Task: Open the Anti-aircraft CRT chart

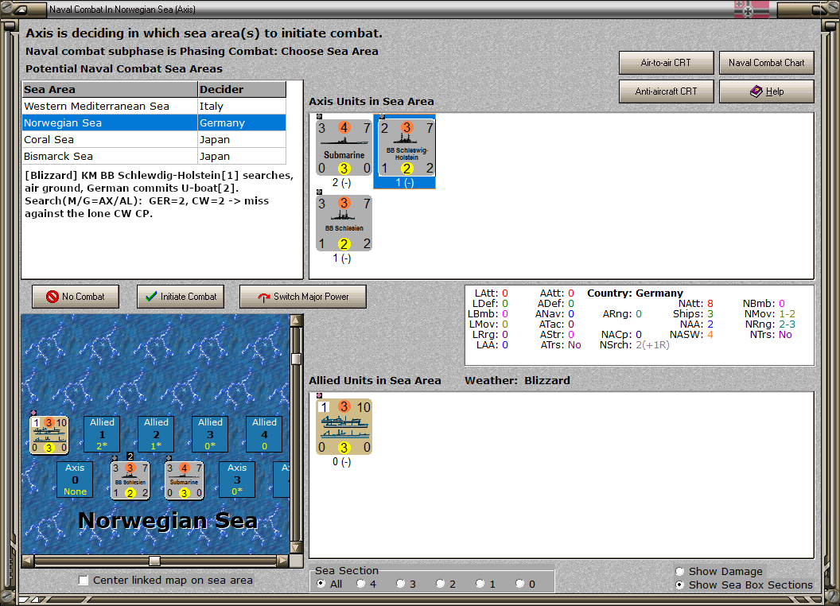Action: [x=667, y=91]
